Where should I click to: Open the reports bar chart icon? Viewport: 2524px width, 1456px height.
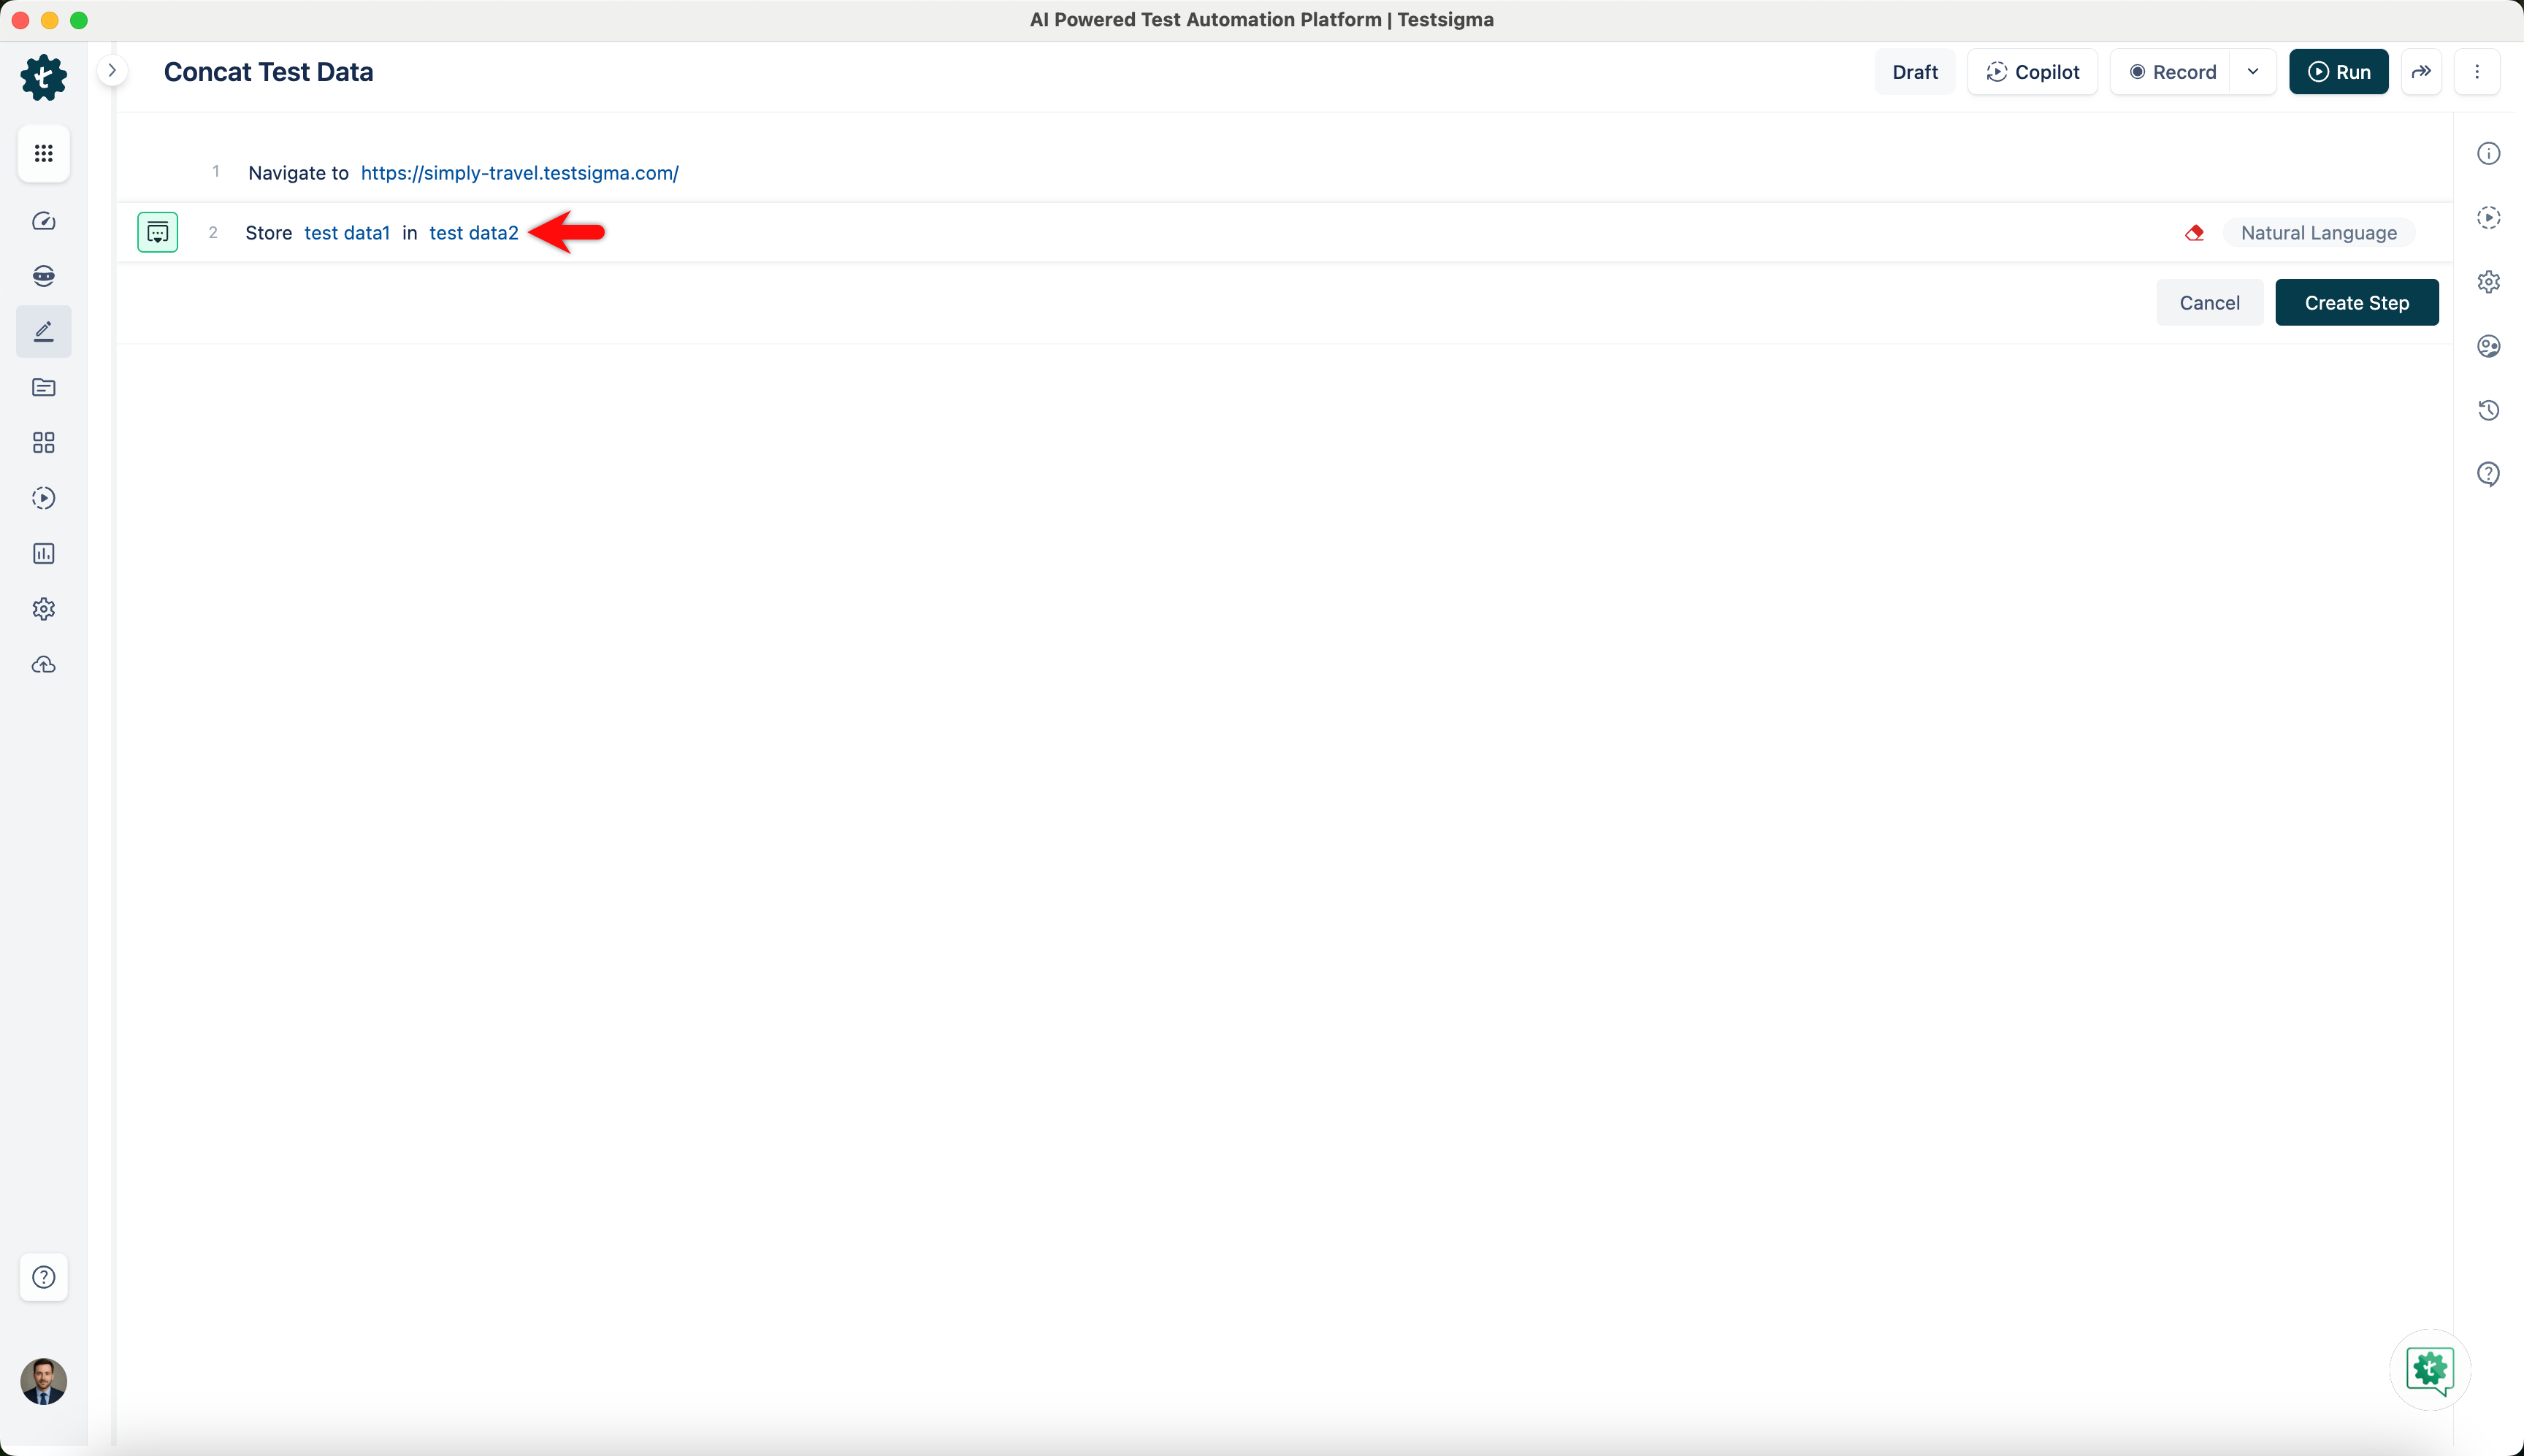pos(43,553)
